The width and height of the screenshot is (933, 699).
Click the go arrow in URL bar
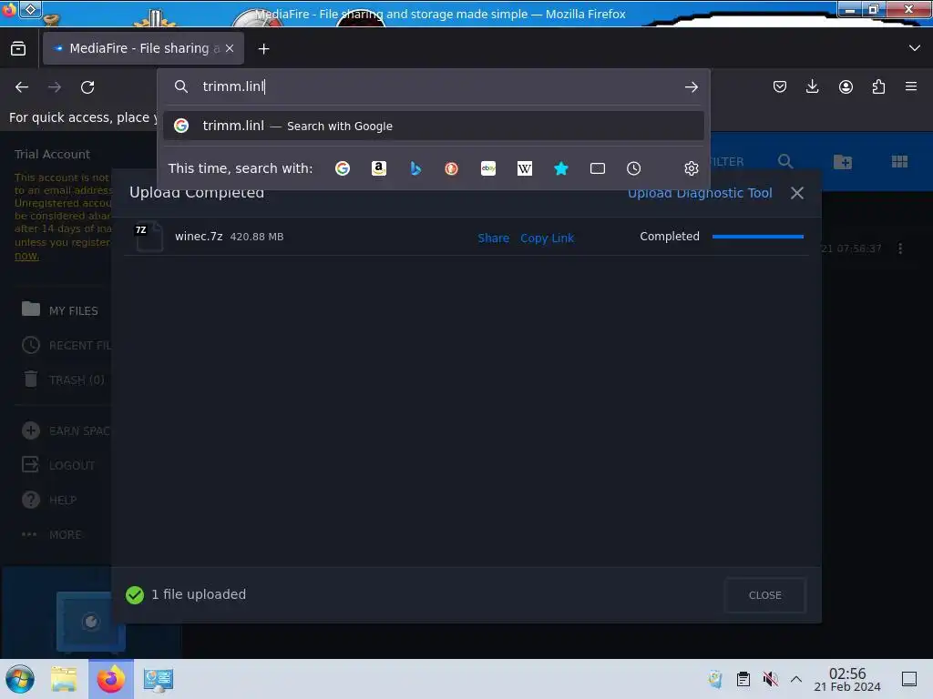[691, 87]
